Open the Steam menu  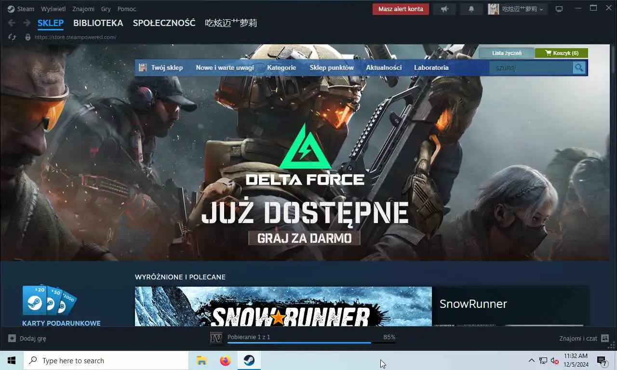[26, 9]
